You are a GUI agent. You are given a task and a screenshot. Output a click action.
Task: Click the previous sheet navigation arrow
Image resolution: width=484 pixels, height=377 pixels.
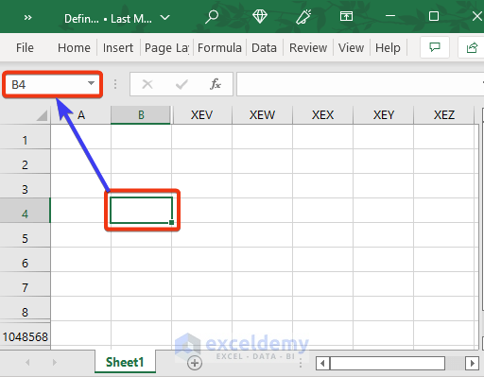pos(27,362)
